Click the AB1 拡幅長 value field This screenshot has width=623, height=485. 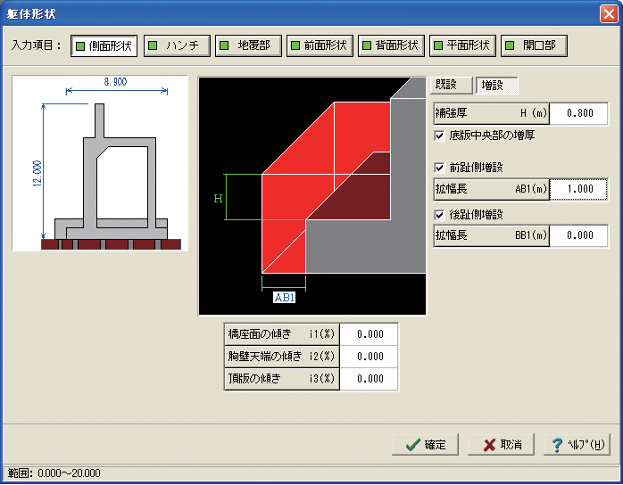[x=579, y=189]
